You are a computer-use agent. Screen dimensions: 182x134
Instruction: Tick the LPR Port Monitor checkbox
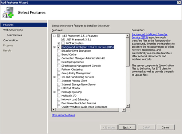[x=59, y=88]
